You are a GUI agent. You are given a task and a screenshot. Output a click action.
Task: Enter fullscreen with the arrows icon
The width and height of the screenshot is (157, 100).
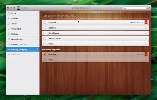point(149,8)
